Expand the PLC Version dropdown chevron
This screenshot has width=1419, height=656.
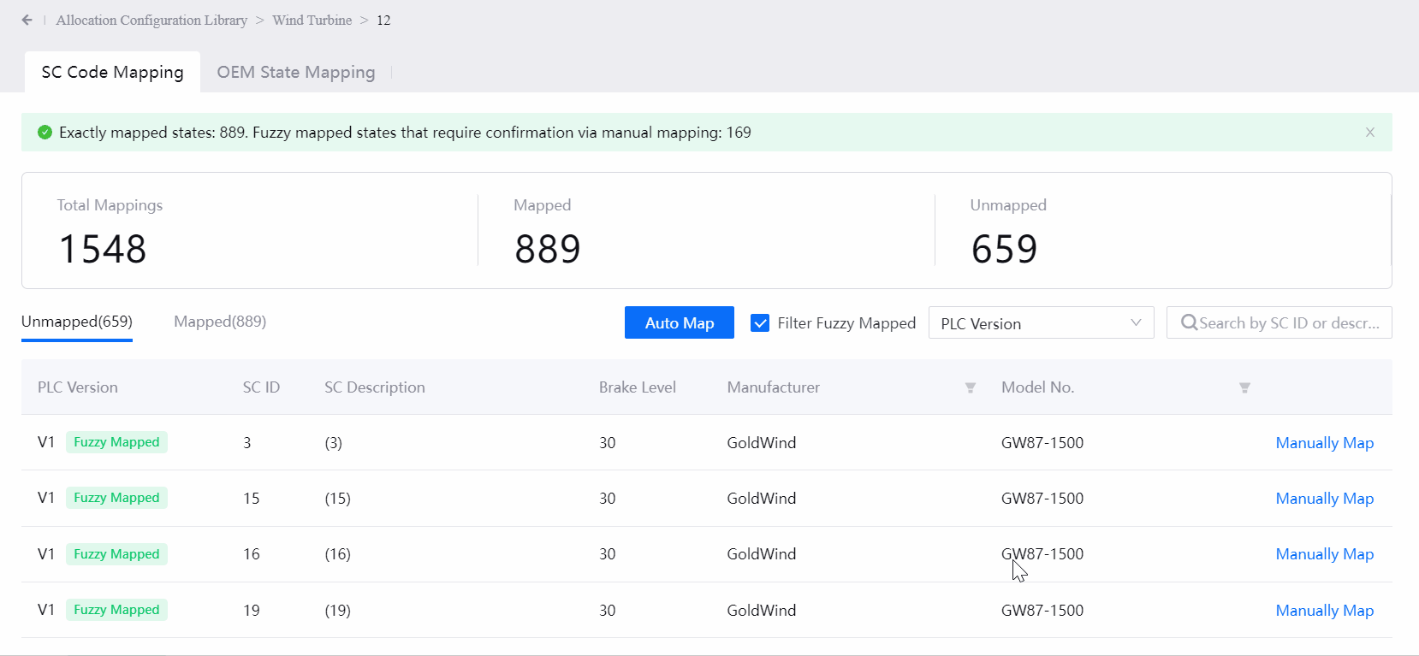pos(1136,322)
